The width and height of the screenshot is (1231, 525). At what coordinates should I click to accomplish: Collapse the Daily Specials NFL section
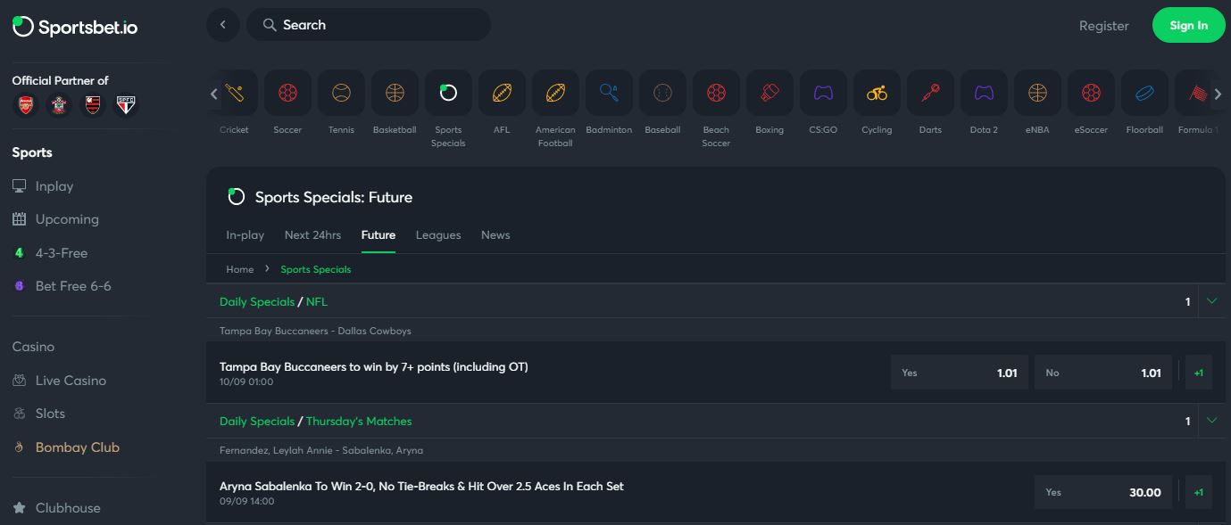coord(1211,301)
